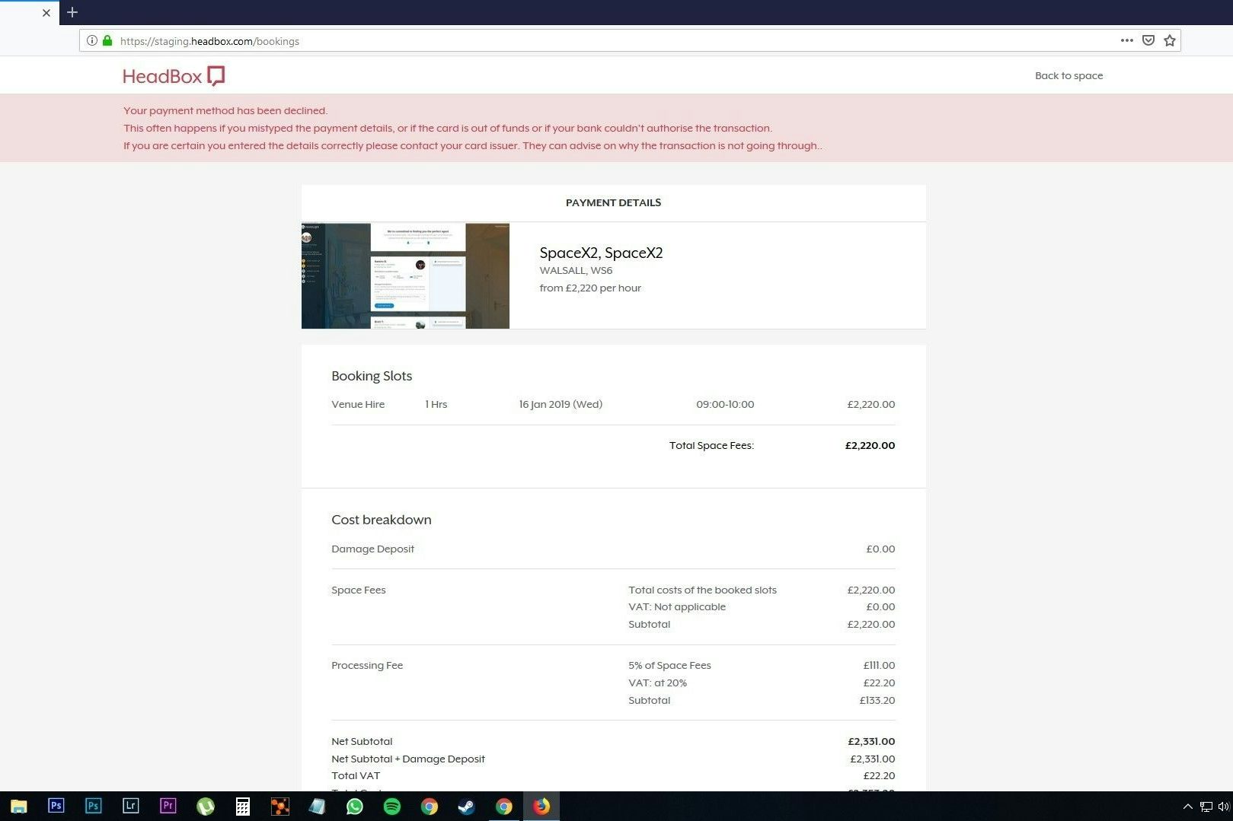This screenshot has height=821, width=1233.
Task: Expand the hidden system tray icons
Action: tap(1187, 807)
